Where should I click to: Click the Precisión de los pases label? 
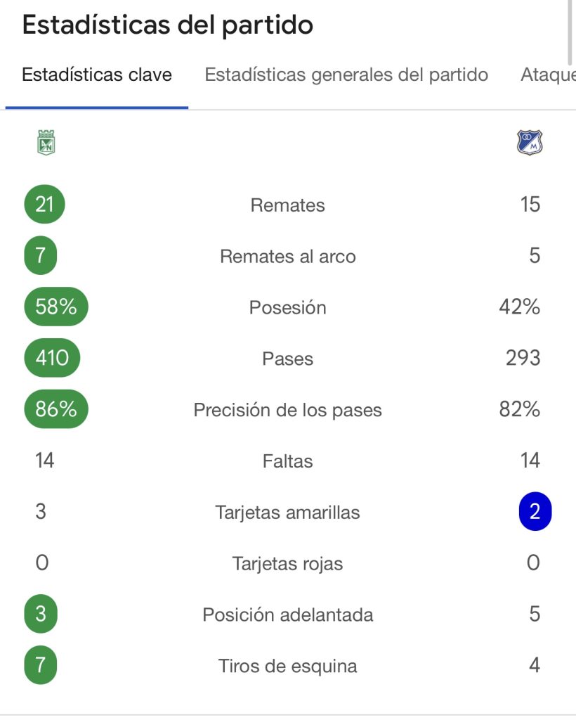pos(288,411)
